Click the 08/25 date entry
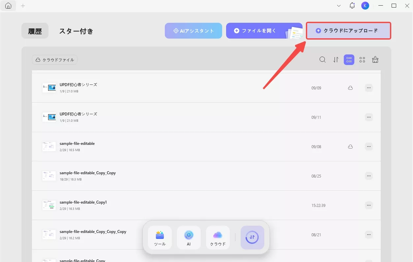Image resolution: width=413 pixels, height=262 pixels. coord(316,176)
